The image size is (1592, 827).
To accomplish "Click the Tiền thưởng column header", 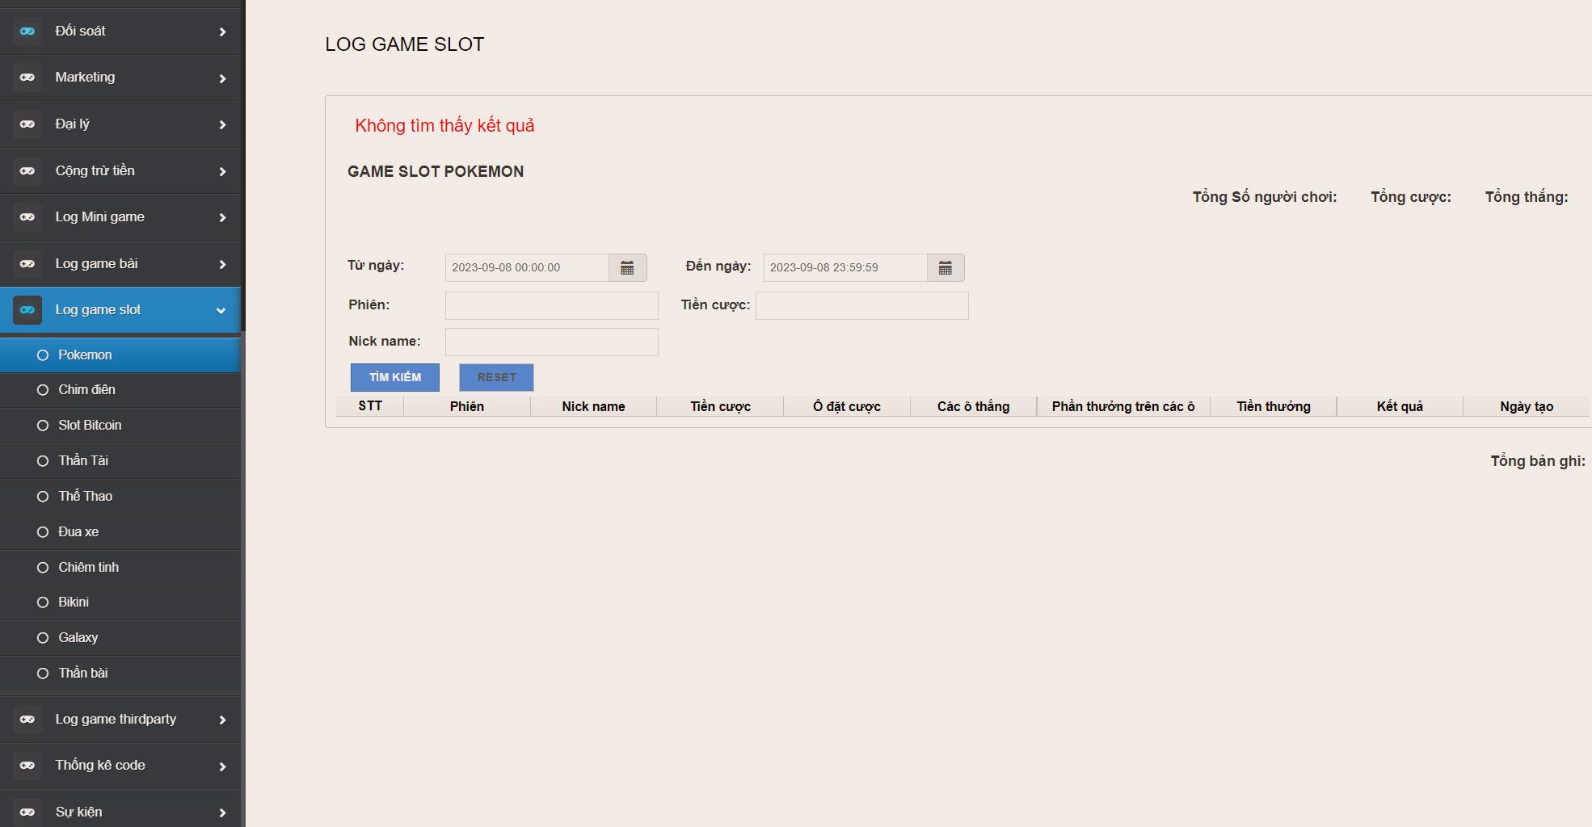I will pos(1274,407).
